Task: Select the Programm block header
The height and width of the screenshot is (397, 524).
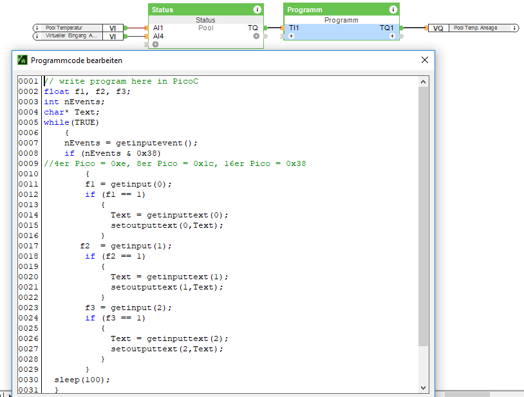Action: pos(341,10)
